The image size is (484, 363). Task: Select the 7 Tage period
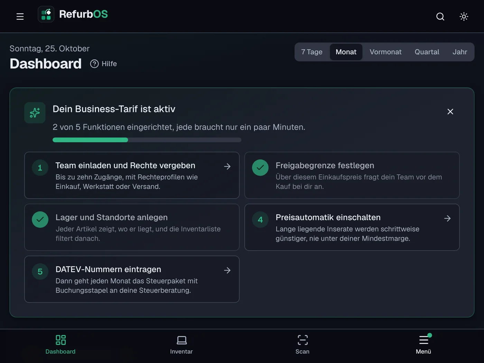(312, 52)
